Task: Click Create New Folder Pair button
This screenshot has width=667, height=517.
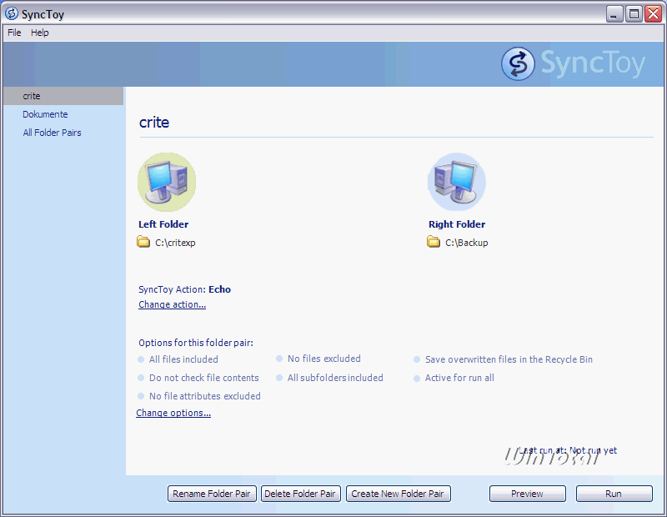Action: click(399, 494)
